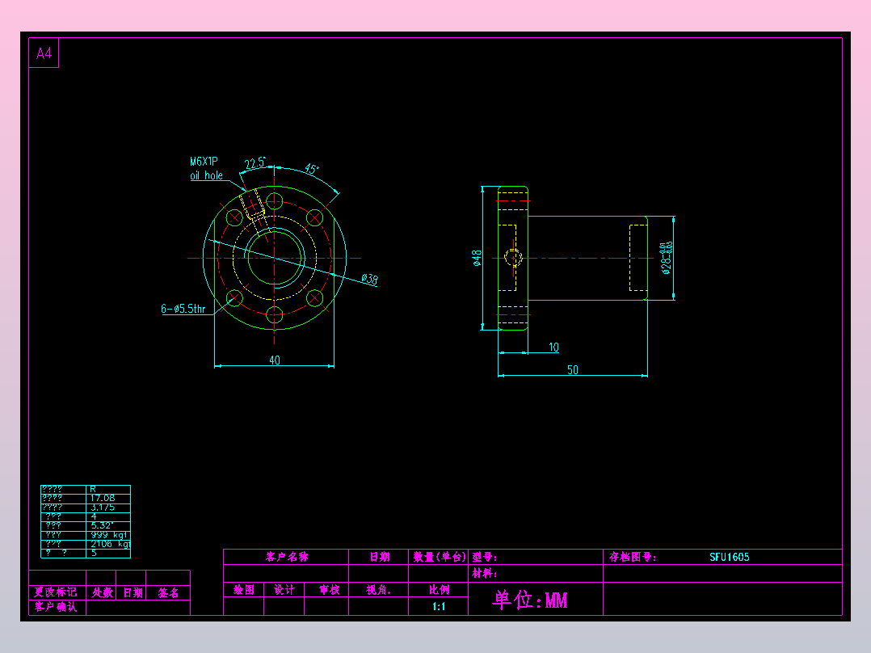The height and width of the screenshot is (653, 871).
Task: Click the 设计 cell in title block
Action: (284, 590)
